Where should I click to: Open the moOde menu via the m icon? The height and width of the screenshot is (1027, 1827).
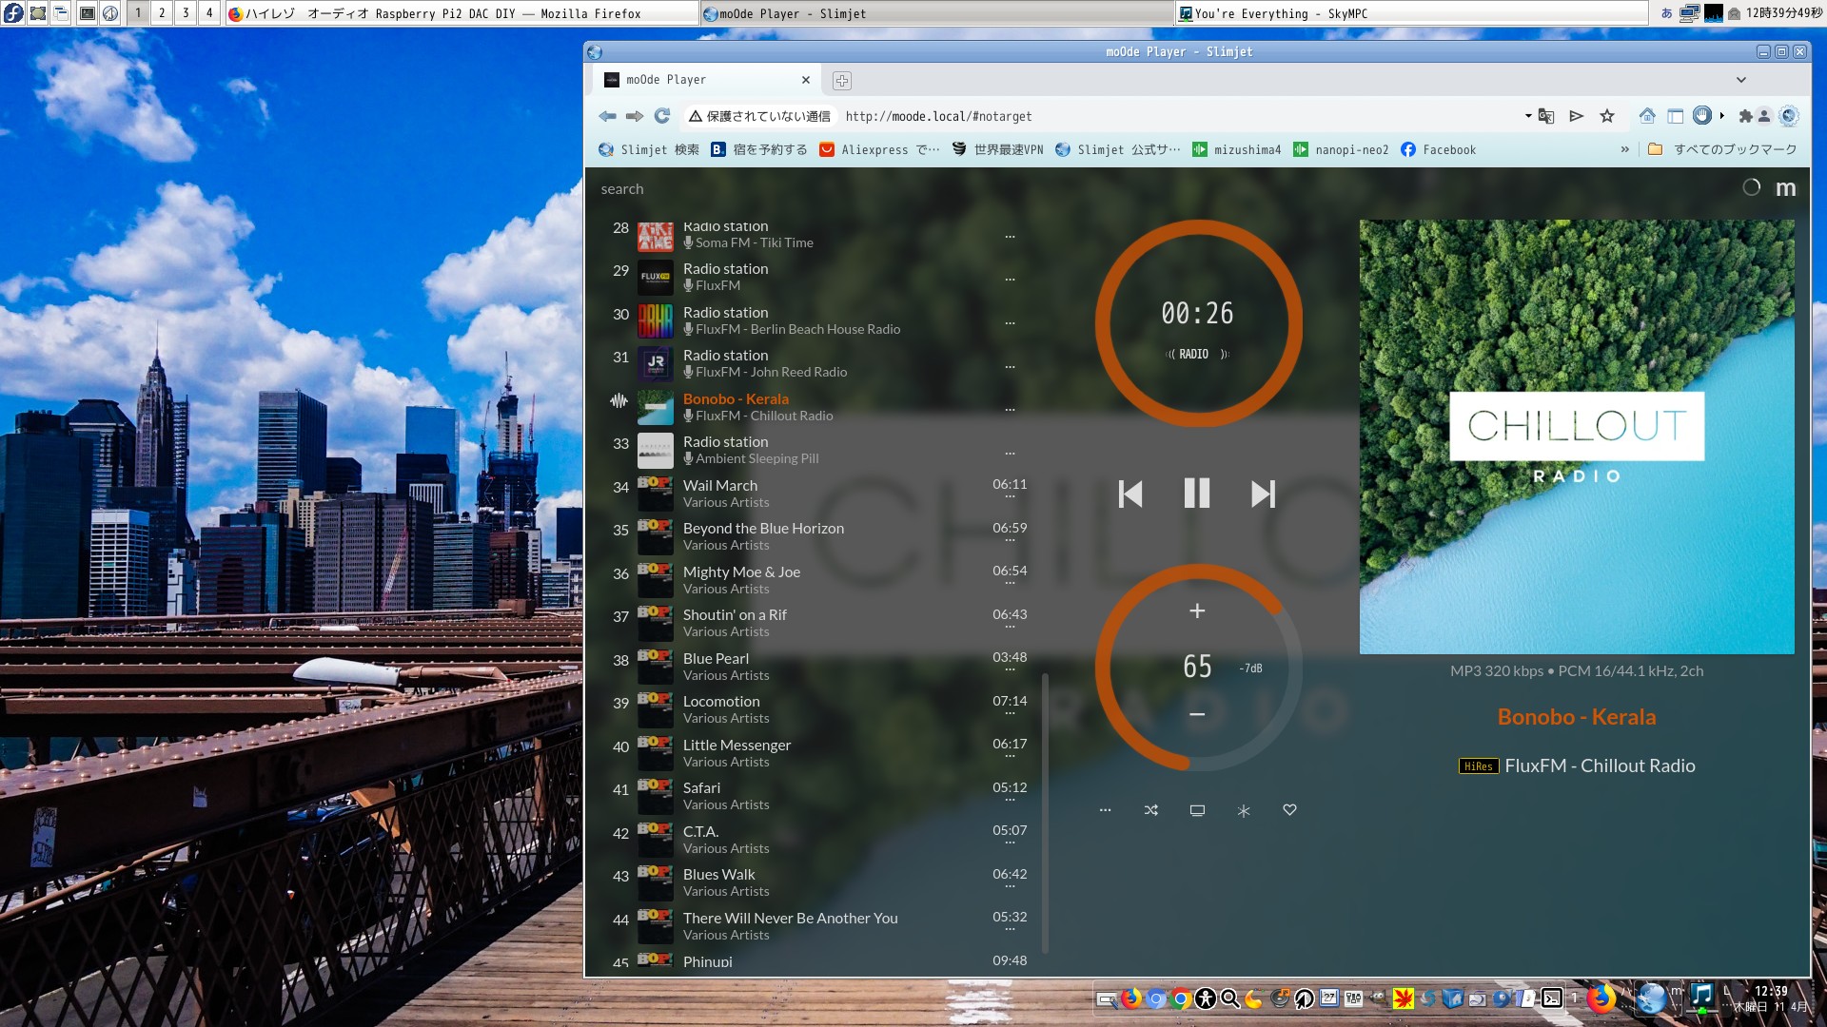point(1786,188)
